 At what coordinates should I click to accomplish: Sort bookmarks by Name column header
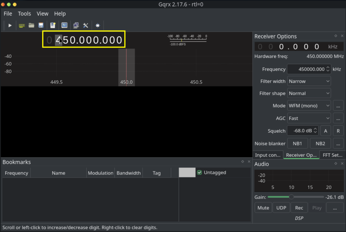(58, 173)
